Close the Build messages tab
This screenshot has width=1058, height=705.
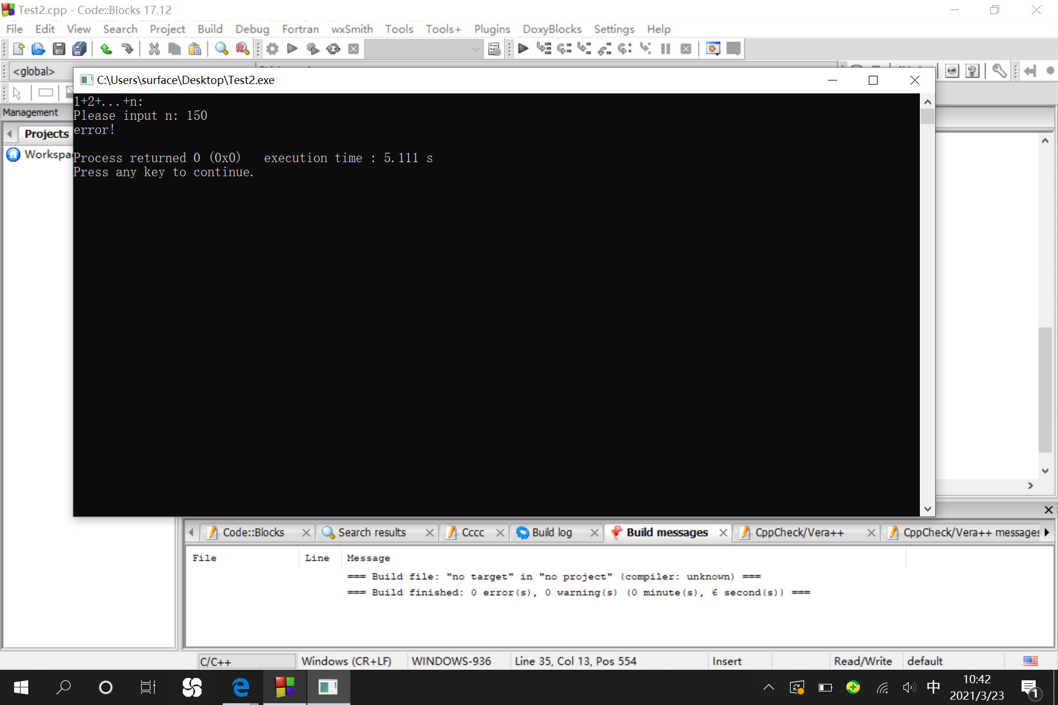coord(723,532)
